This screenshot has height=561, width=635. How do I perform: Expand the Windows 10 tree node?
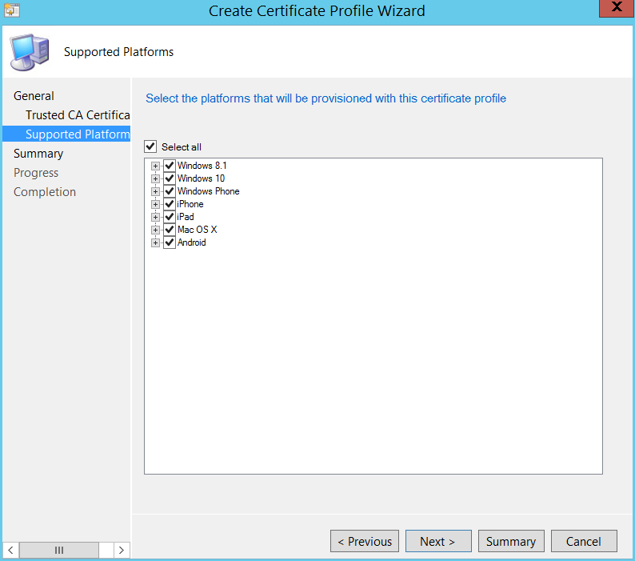pos(155,178)
